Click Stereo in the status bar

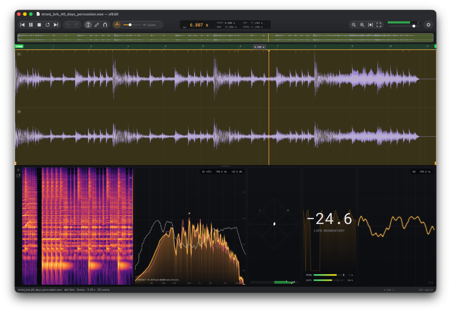click(x=81, y=290)
